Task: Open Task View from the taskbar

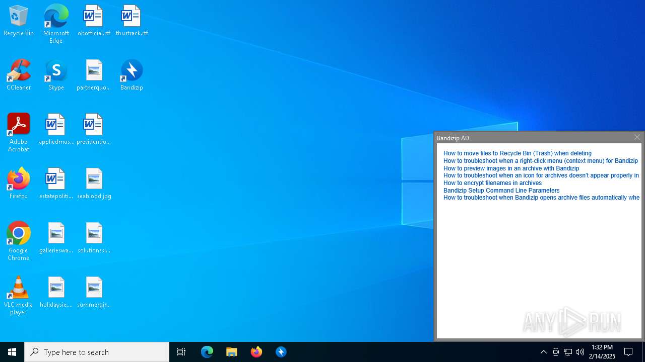Action: [x=181, y=352]
